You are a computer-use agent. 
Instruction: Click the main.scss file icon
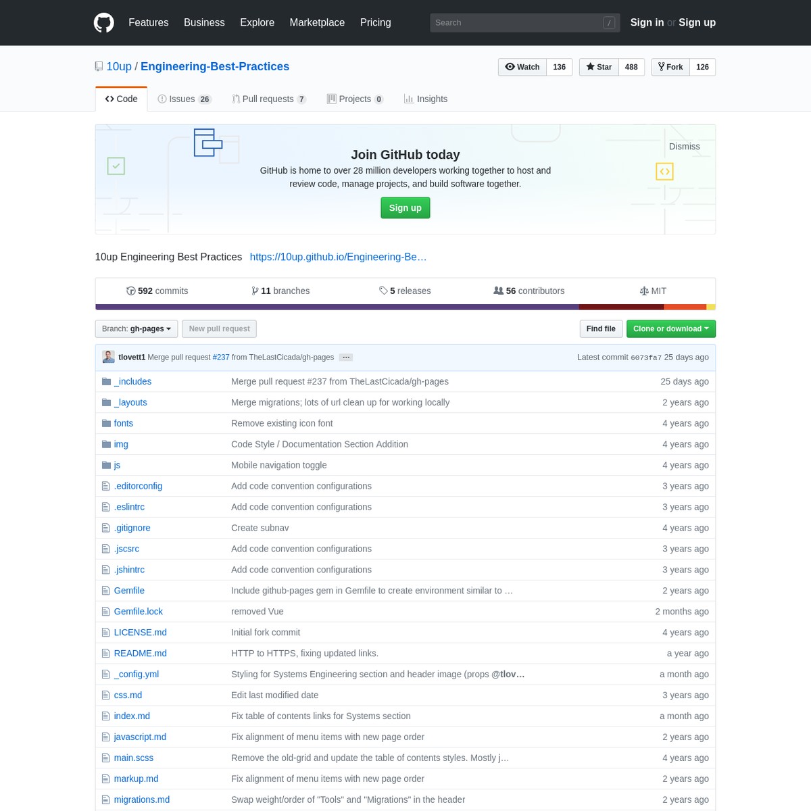(x=105, y=758)
